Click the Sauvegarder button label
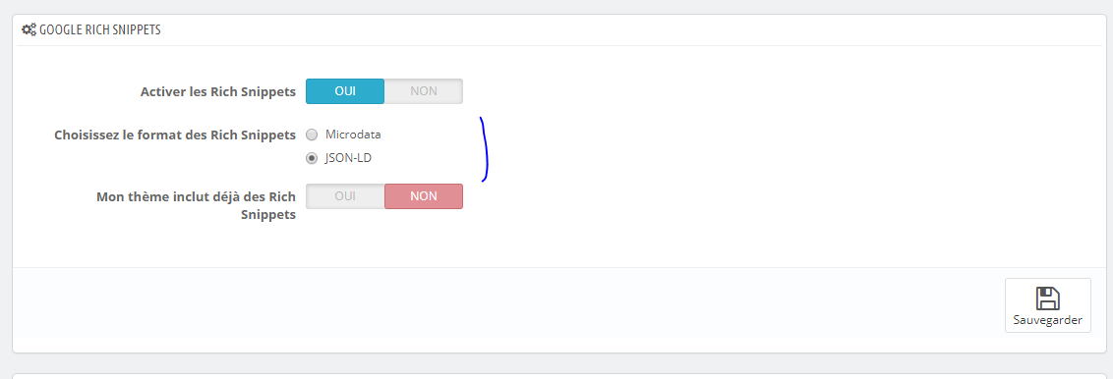 [1048, 320]
